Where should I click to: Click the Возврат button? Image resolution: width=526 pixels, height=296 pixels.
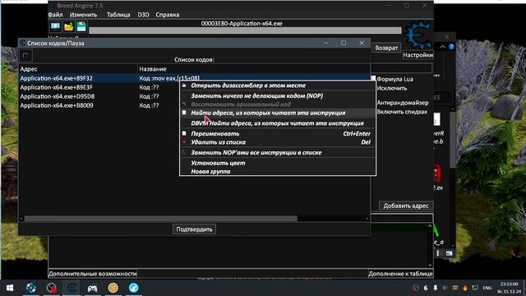[x=386, y=48]
